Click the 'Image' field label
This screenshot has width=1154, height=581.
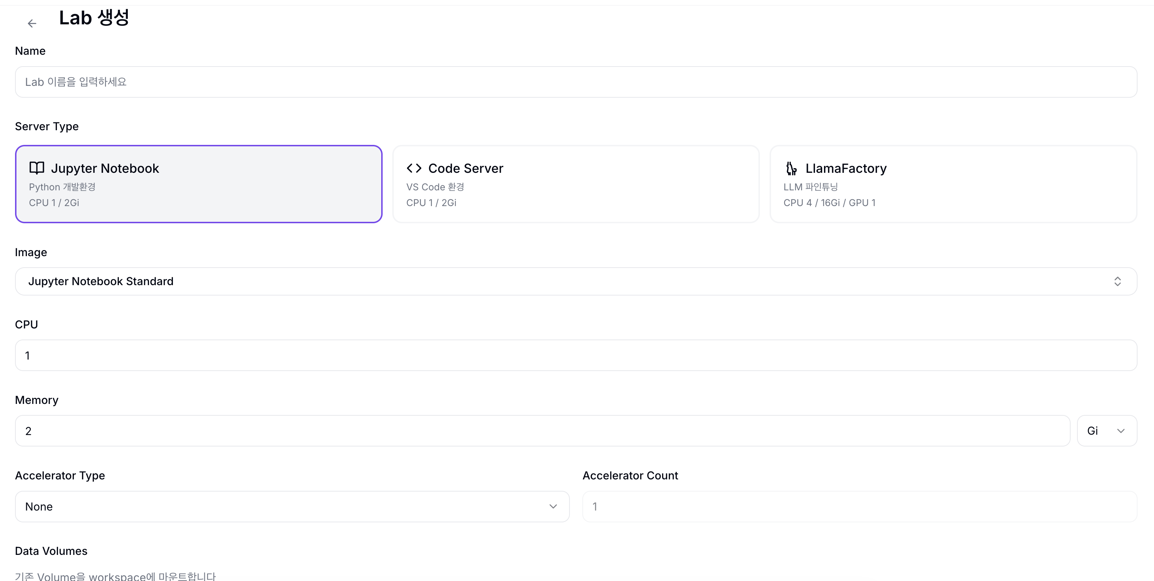coord(31,253)
